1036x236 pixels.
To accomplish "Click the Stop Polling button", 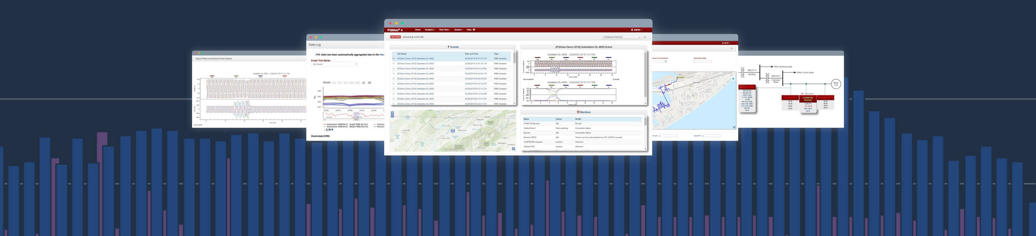I will pos(396,37).
